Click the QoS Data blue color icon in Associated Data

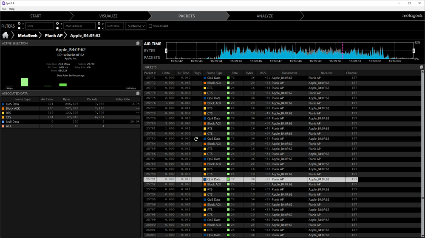pos(3,104)
